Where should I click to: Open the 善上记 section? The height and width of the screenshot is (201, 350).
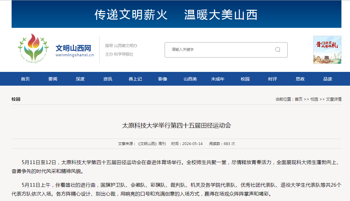(135, 79)
